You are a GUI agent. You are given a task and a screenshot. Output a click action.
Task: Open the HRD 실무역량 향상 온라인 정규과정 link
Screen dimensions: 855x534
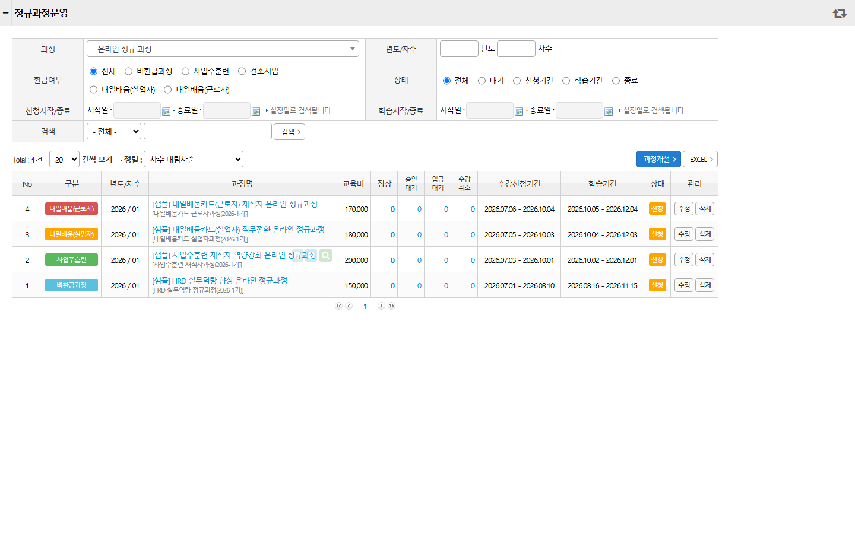pos(220,281)
